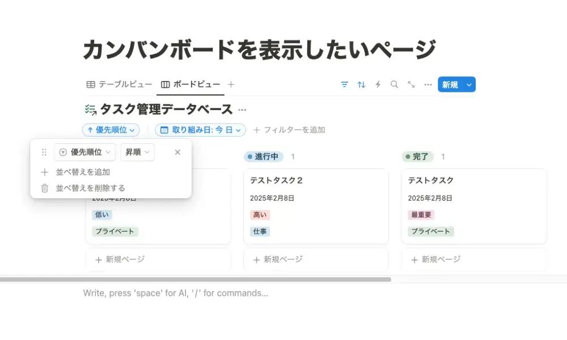Screen dimensions: 567x340
Task: Click the page title カンバンボードを表示したいページ
Action: pyautogui.click(x=259, y=49)
